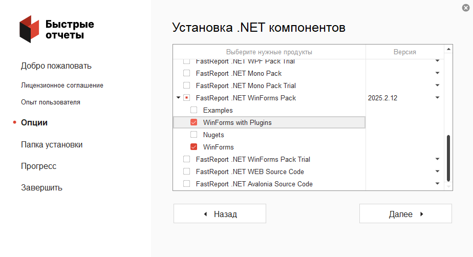Enable the Nugets checkbox
This screenshot has width=473, height=257.
tap(194, 135)
